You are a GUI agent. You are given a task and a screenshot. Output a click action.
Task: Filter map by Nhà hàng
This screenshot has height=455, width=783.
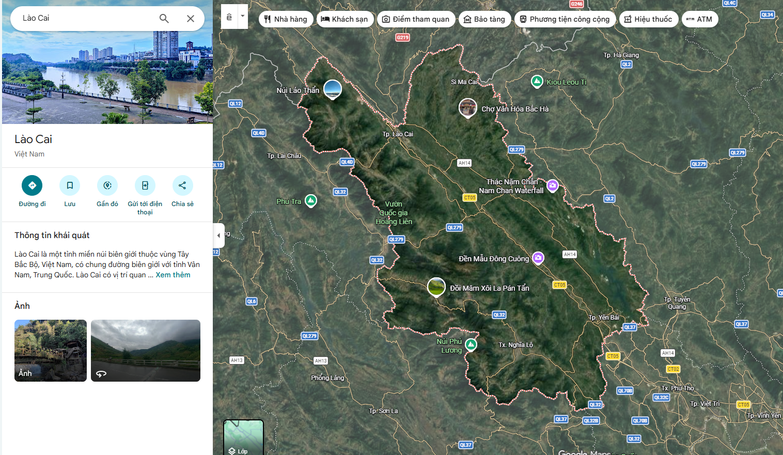coord(286,19)
